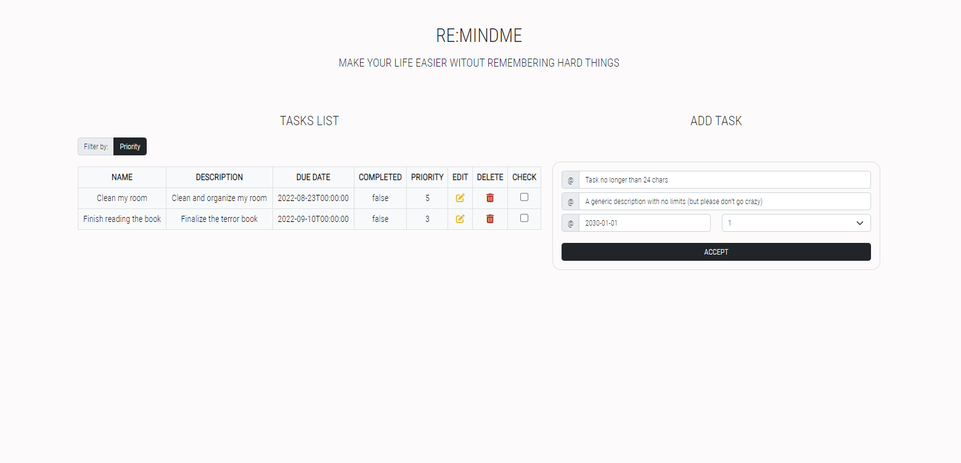Click the DESCRIPTION column header
Image resolution: width=961 pixels, height=463 pixels.
pyautogui.click(x=219, y=178)
